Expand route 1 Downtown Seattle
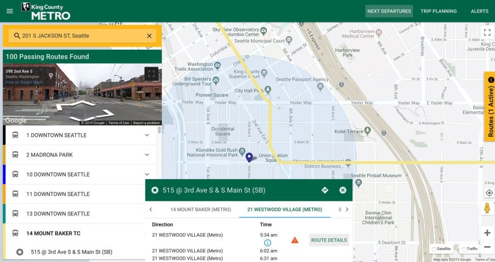This screenshot has width=495, height=262. 147,136
